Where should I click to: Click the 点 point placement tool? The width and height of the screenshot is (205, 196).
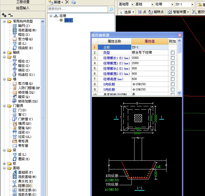[142, 12]
